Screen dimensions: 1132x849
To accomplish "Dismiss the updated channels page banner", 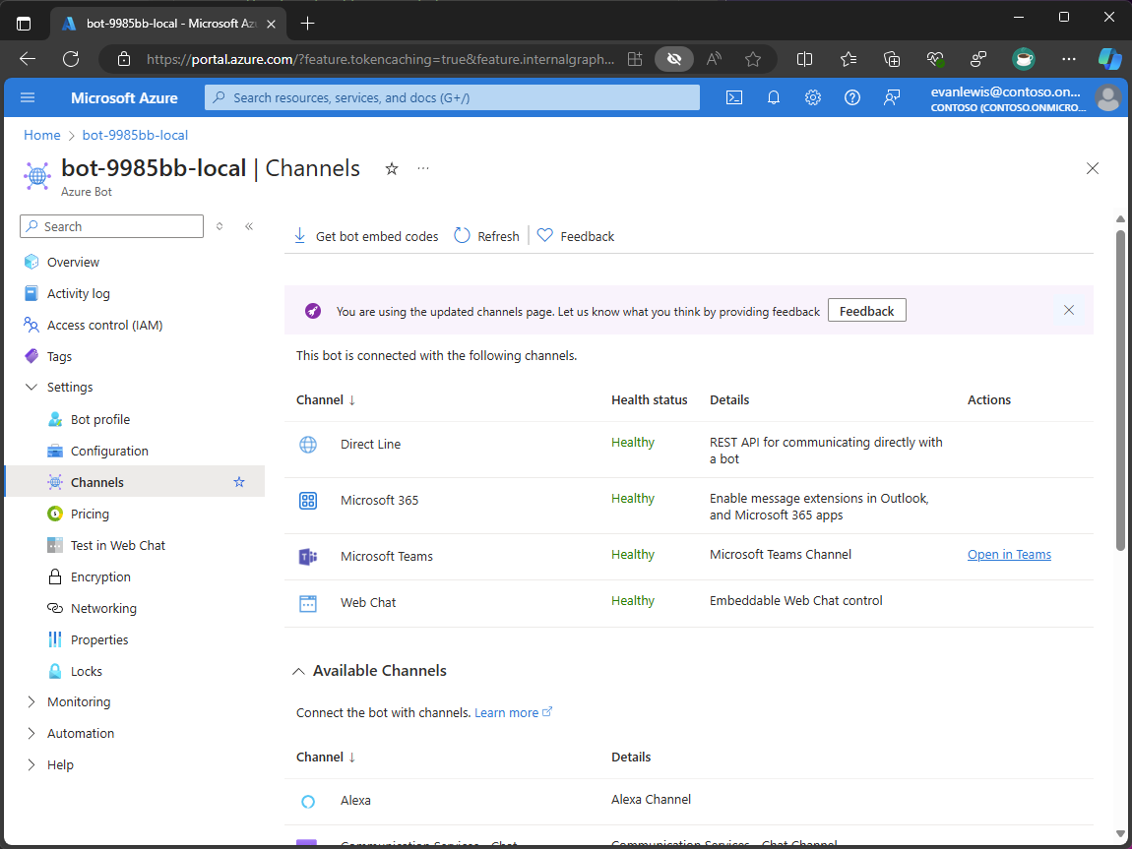I will click(1069, 310).
